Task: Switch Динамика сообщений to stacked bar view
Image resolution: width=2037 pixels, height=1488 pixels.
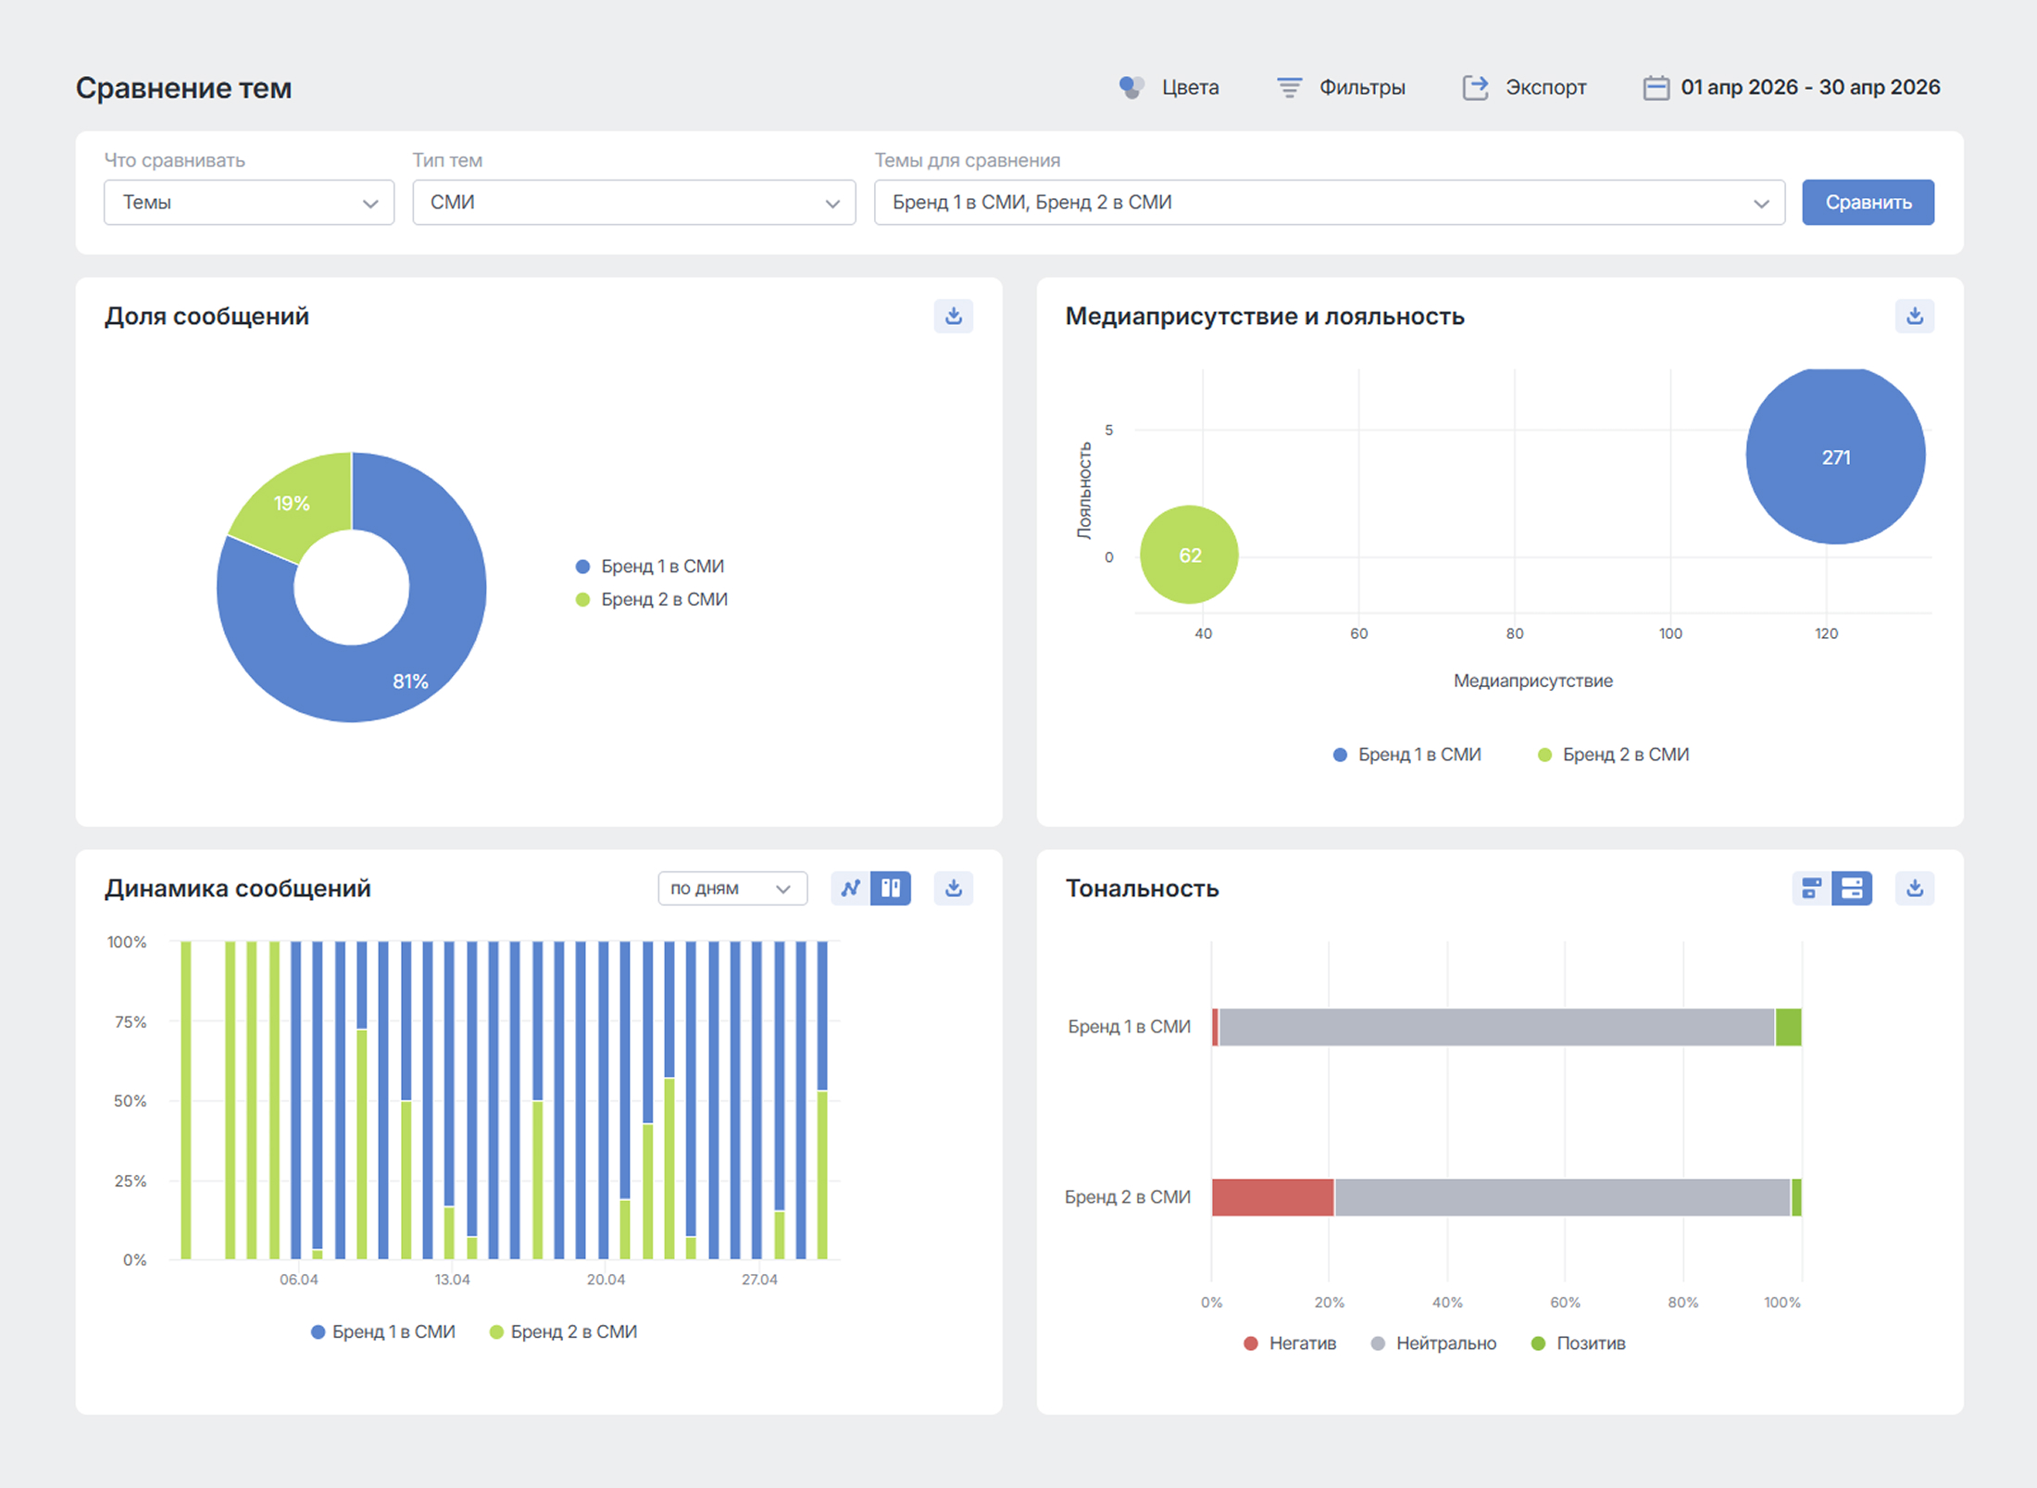Action: point(891,888)
